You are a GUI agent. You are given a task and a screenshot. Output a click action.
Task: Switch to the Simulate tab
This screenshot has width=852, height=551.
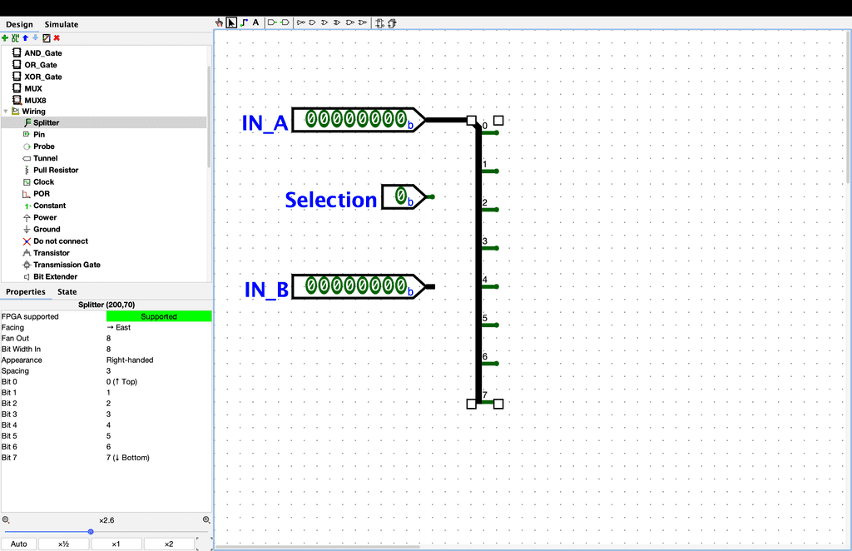coord(62,24)
